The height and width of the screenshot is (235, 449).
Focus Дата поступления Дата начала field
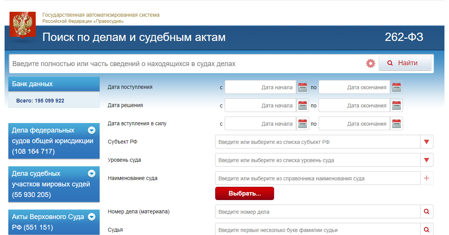pyautogui.click(x=260, y=87)
